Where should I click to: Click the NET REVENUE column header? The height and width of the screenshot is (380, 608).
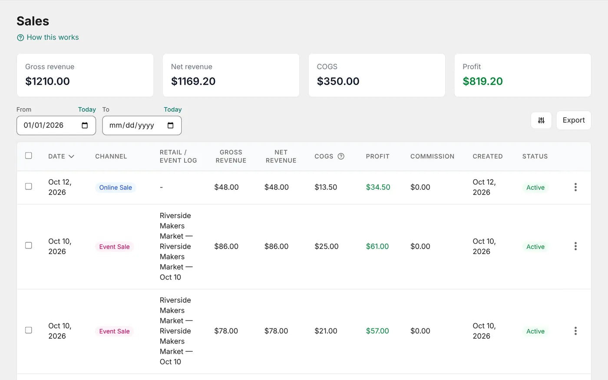[x=281, y=156]
